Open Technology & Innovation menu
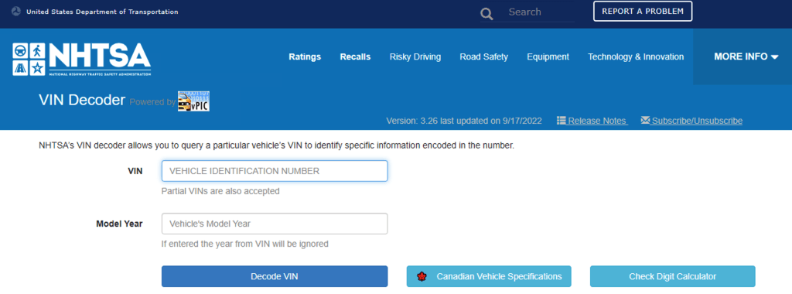This screenshot has height=294, width=792. (636, 56)
